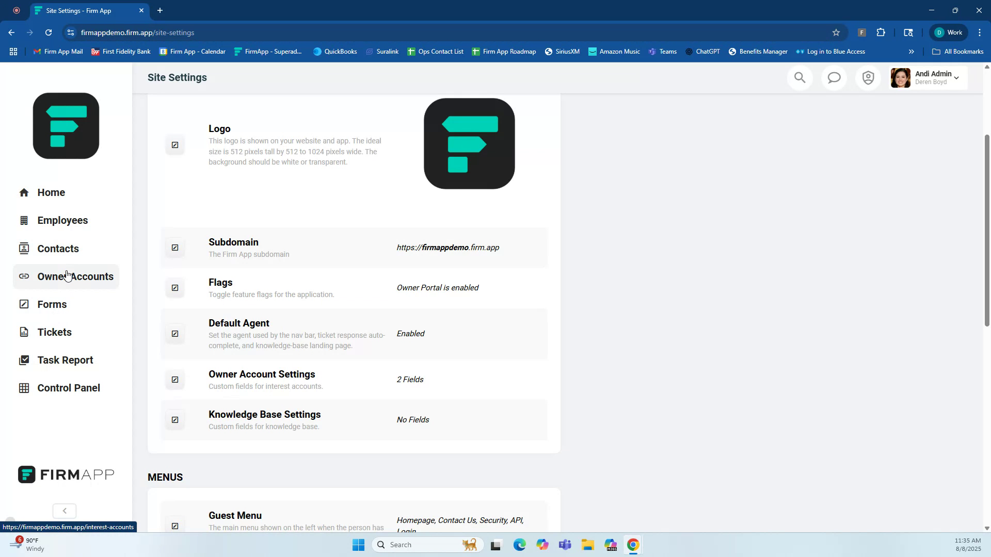Navigate to Task Report section
Screen dimensions: 991x557
(65, 360)
